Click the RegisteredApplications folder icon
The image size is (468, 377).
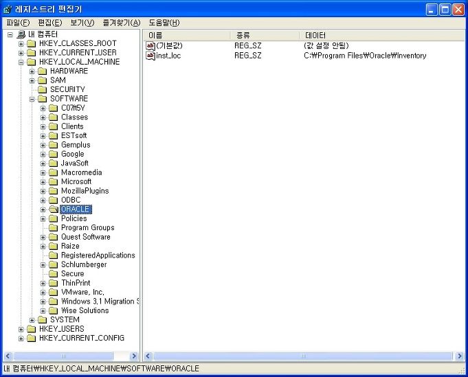tap(54, 255)
